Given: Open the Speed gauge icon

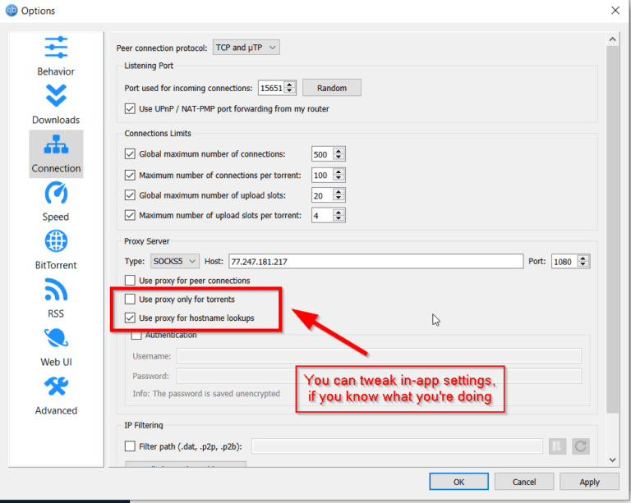Looking at the screenshot, I should point(56,193).
